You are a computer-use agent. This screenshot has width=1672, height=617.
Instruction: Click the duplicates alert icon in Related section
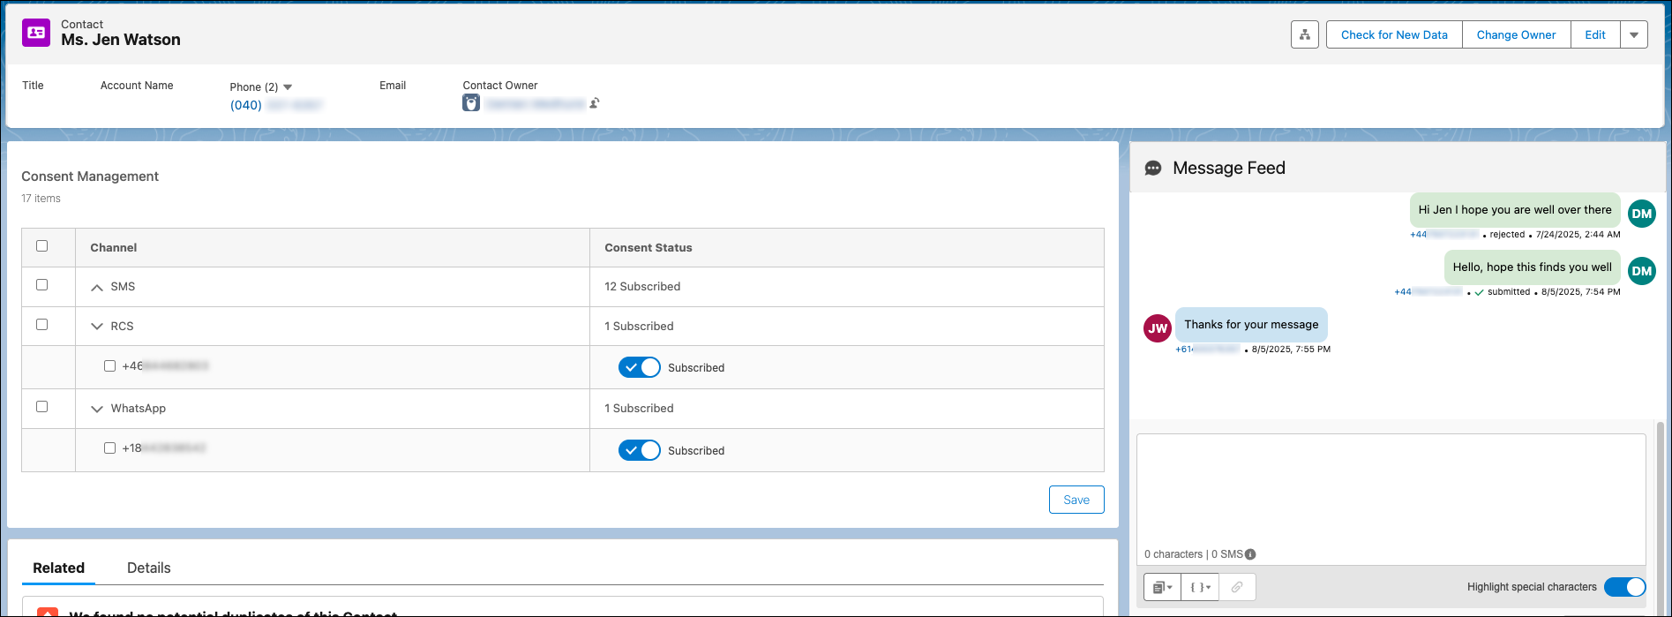[48, 612]
